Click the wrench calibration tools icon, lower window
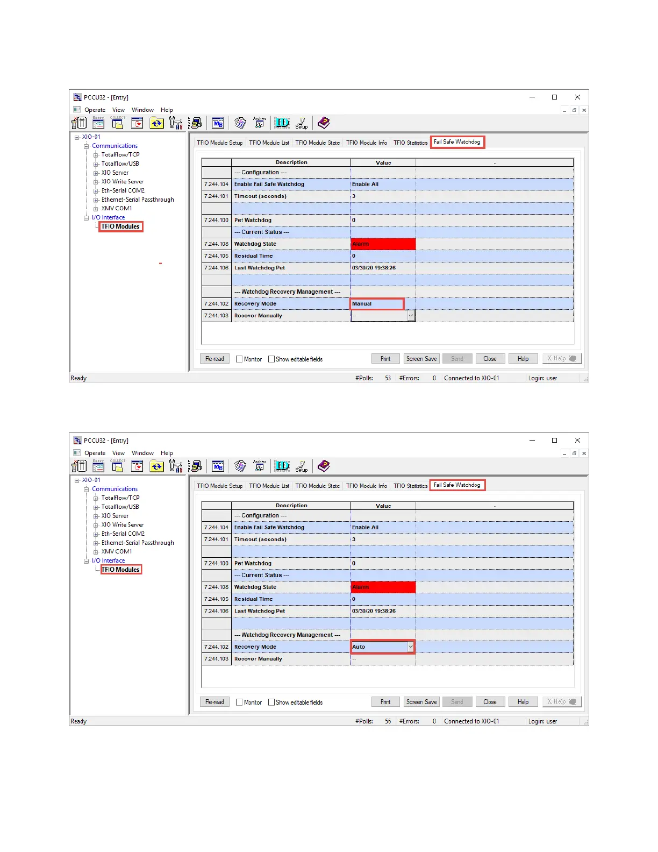The image size is (658, 852). pos(176,466)
